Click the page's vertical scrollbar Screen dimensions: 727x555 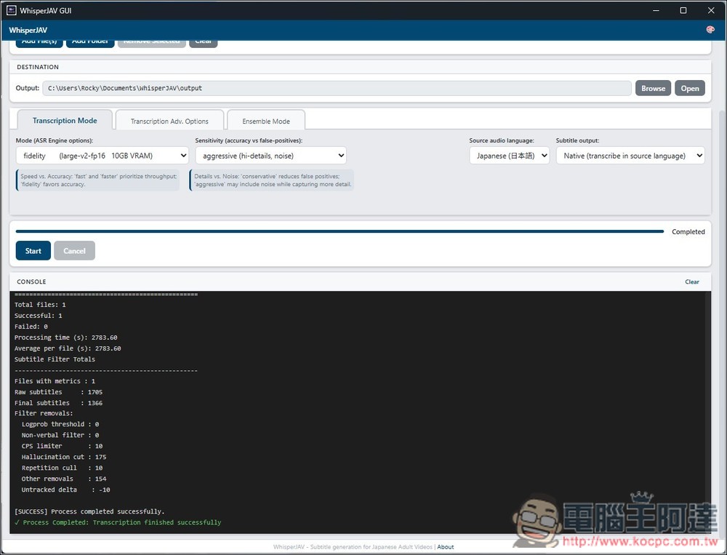point(721,291)
